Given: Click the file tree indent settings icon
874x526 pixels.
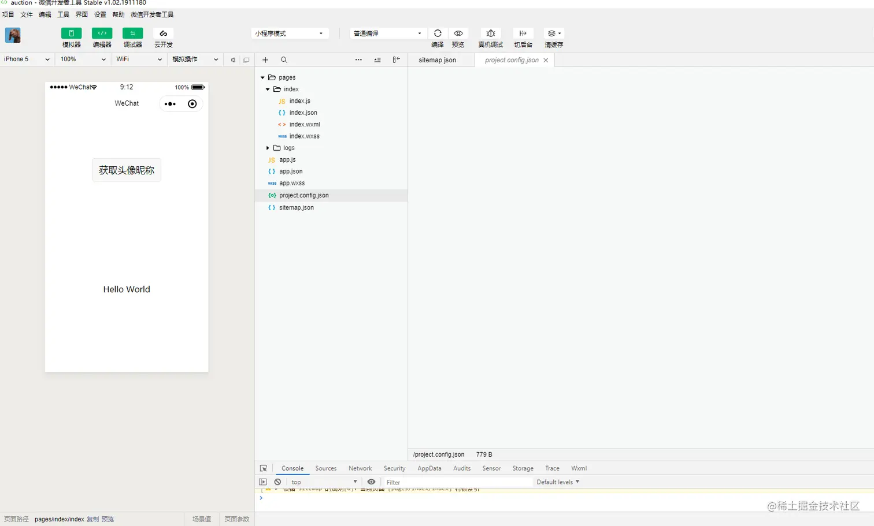Looking at the screenshot, I should click(377, 59).
